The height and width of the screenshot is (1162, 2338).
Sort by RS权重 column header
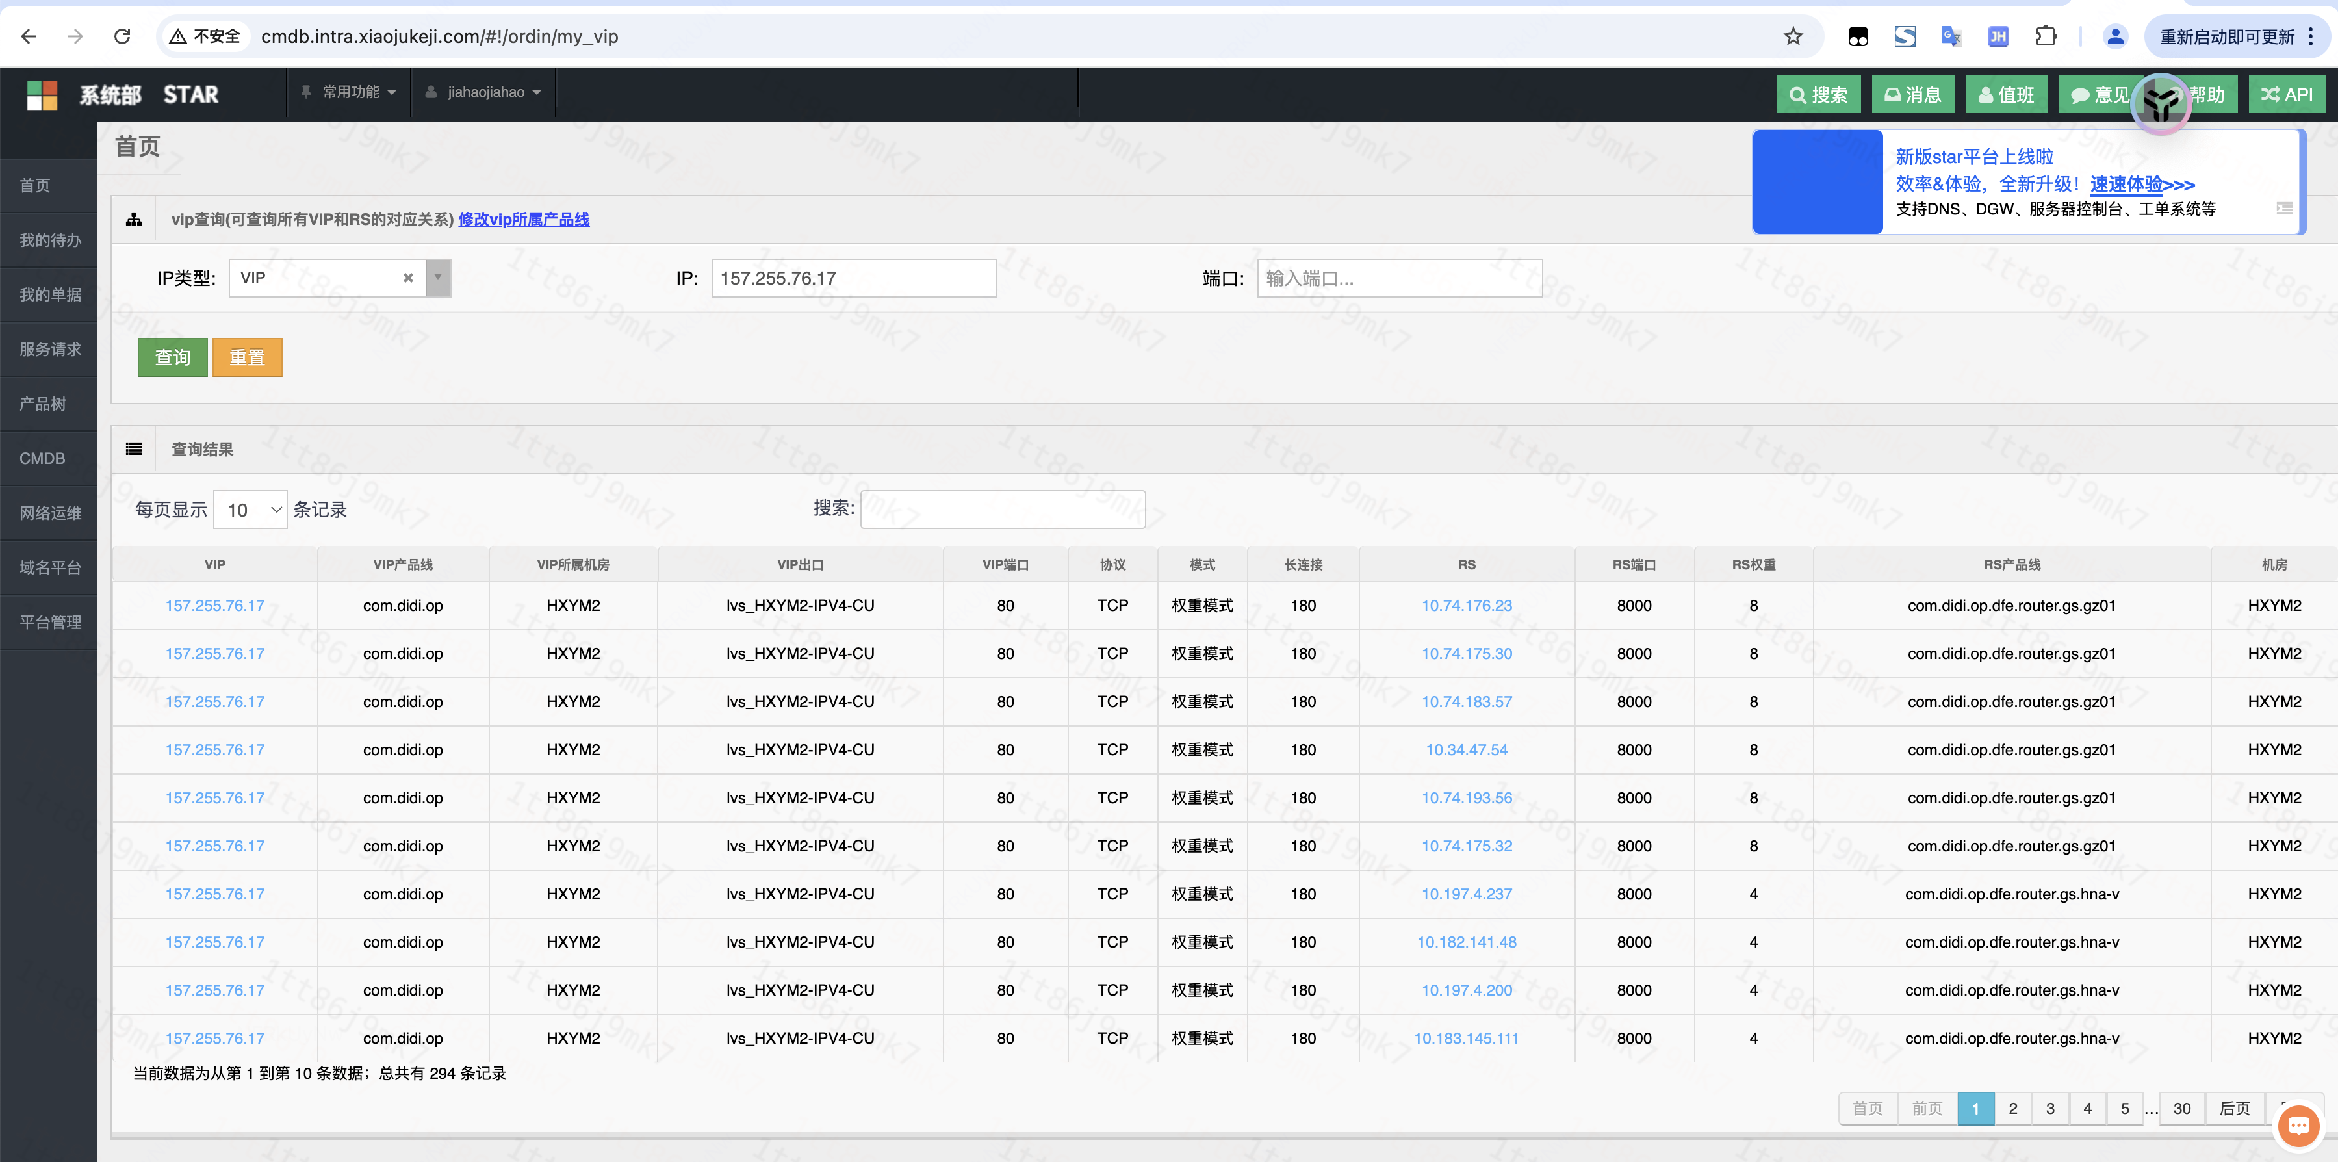pos(1753,565)
